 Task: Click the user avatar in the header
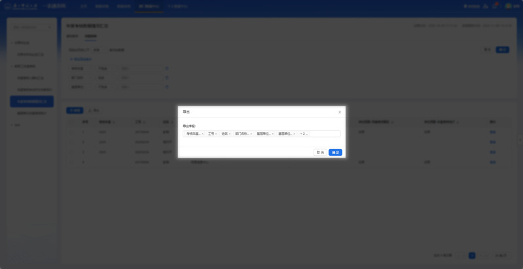pos(508,6)
